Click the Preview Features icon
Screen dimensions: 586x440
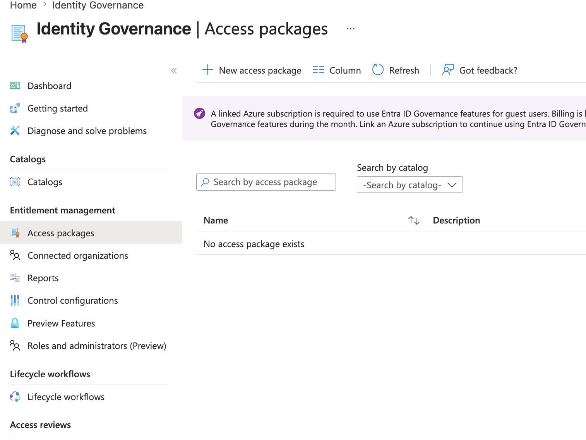coord(15,323)
